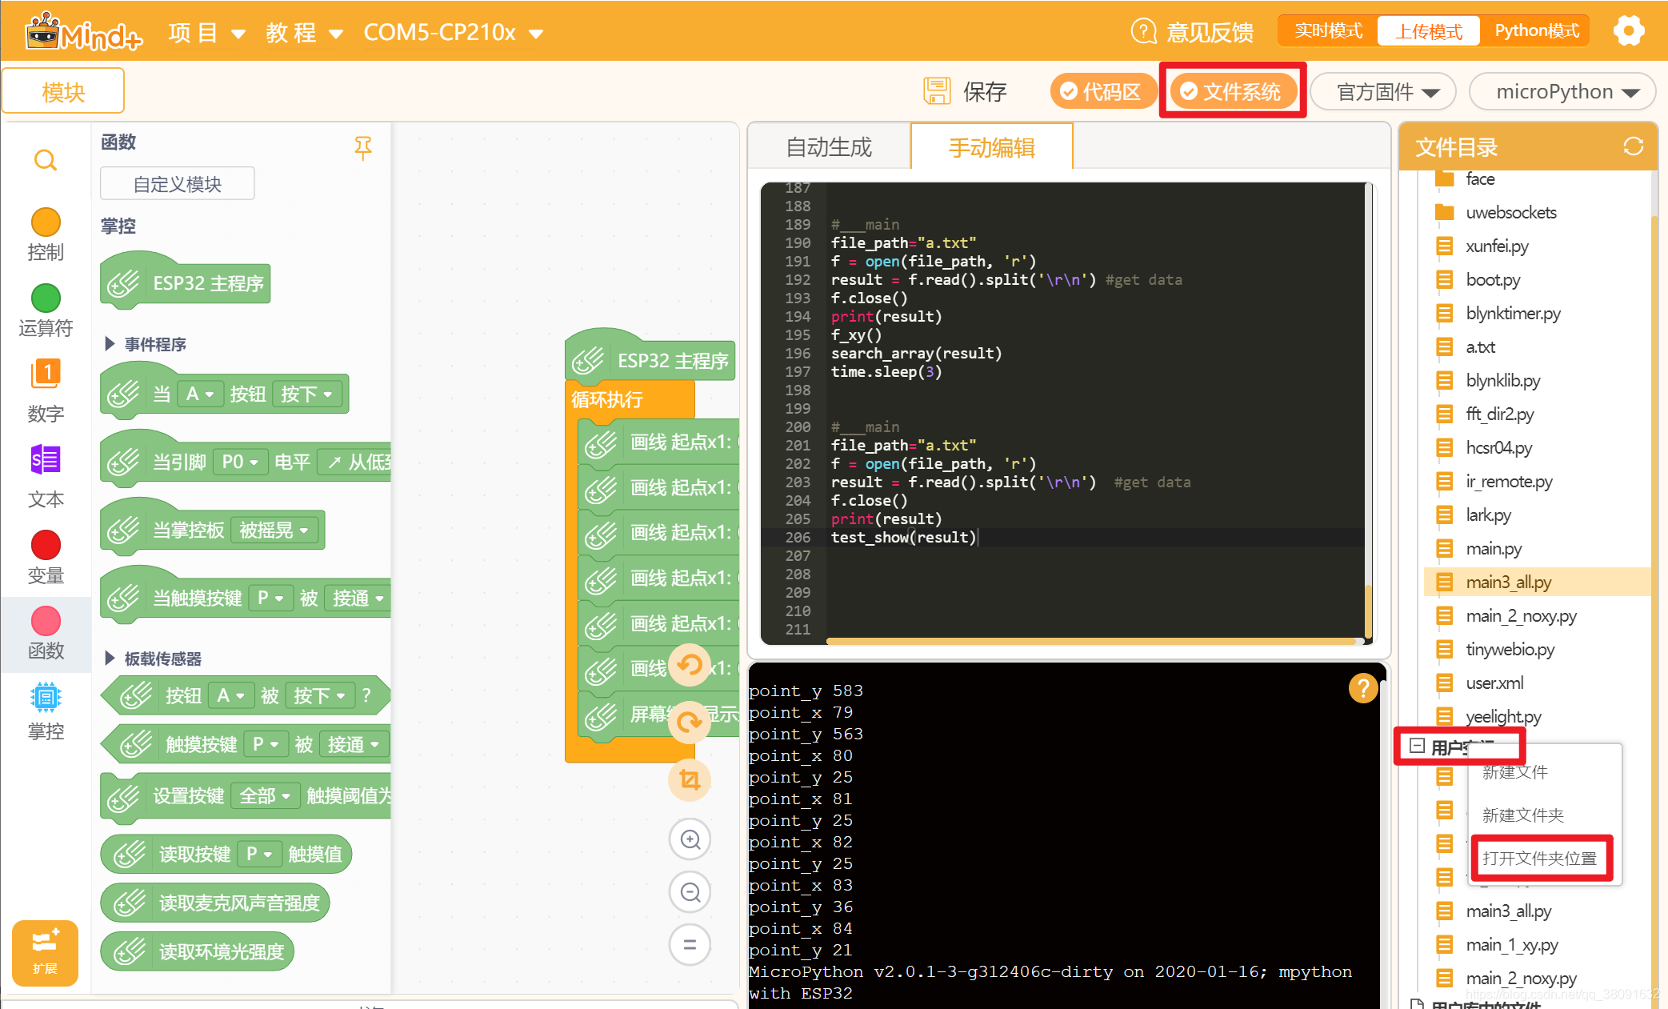Switch to the 自动生成 tab
This screenshot has width=1668, height=1009.
(829, 147)
